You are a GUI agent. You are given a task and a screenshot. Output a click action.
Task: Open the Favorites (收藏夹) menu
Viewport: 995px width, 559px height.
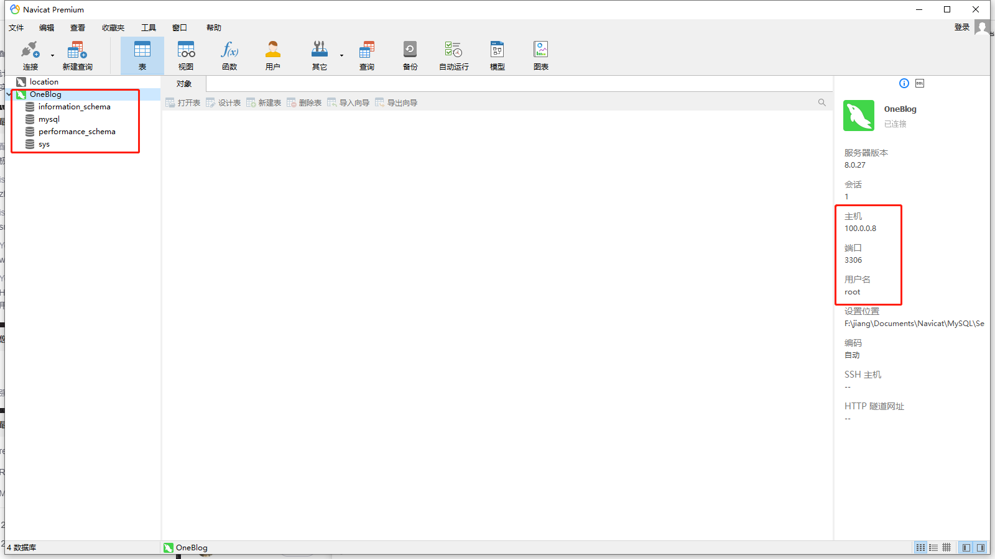[x=113, y=28]
